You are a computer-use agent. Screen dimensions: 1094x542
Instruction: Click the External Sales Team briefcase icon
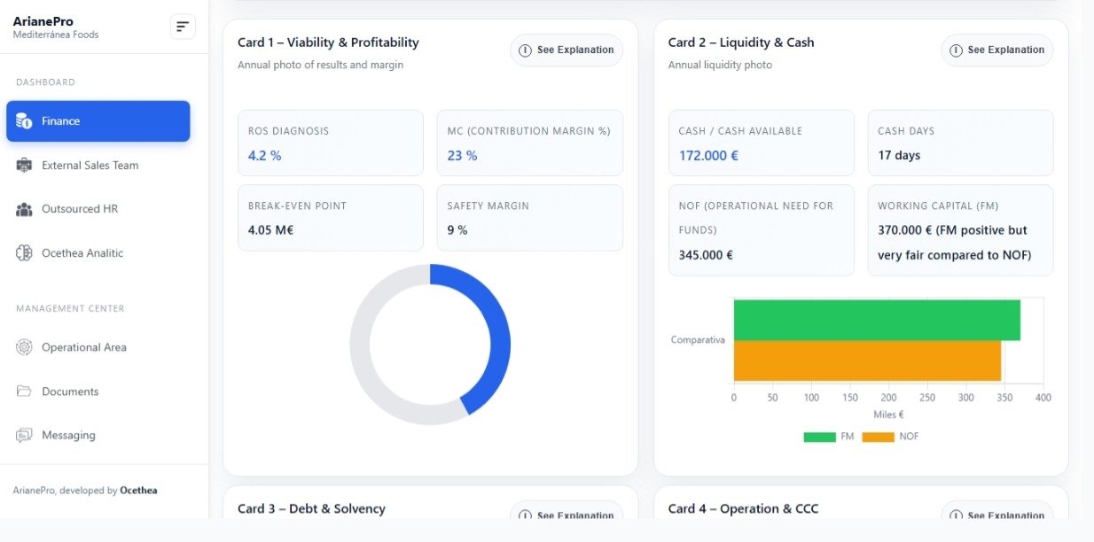click(x=24, y=166)
